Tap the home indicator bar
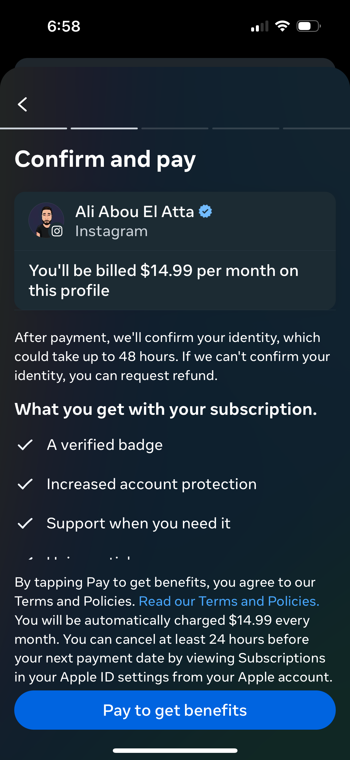The height and width of the screenshot is (760, 350). click(x=175, y=750)
